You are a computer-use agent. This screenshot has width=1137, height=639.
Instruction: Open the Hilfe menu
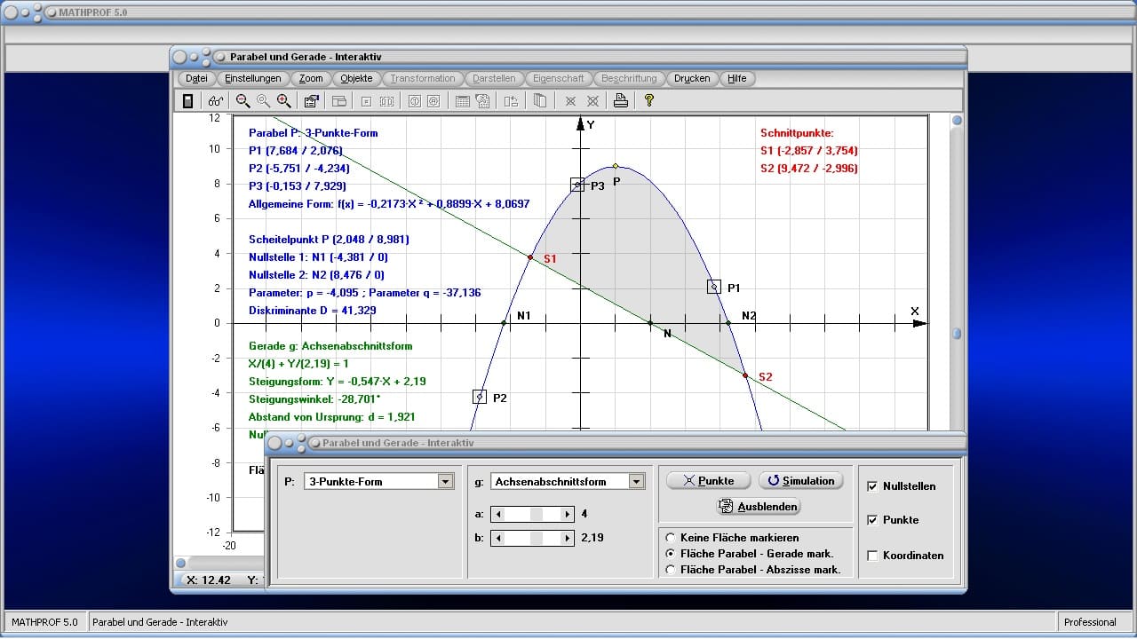tap(737, 78)
